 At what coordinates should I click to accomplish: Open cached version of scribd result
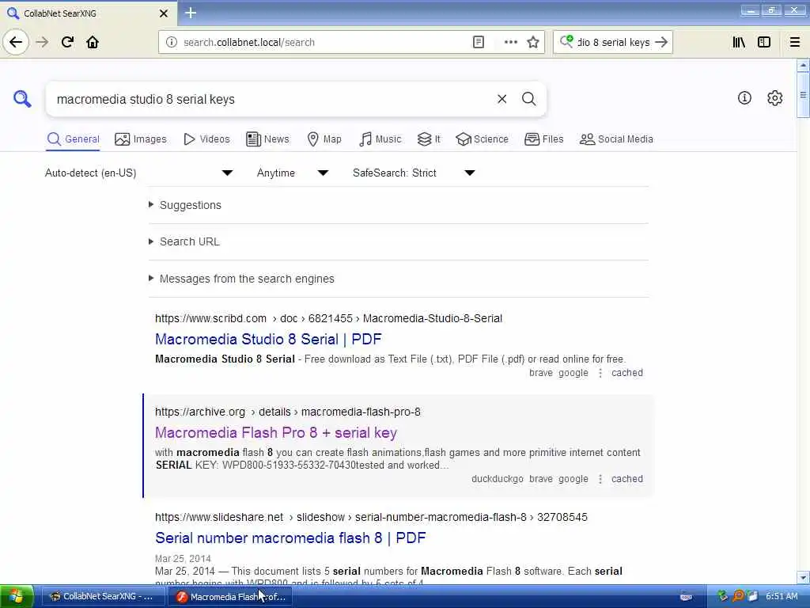(x=627, y=373)
